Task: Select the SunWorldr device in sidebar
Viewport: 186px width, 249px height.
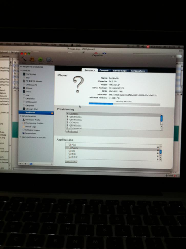Action: [30, 112]
